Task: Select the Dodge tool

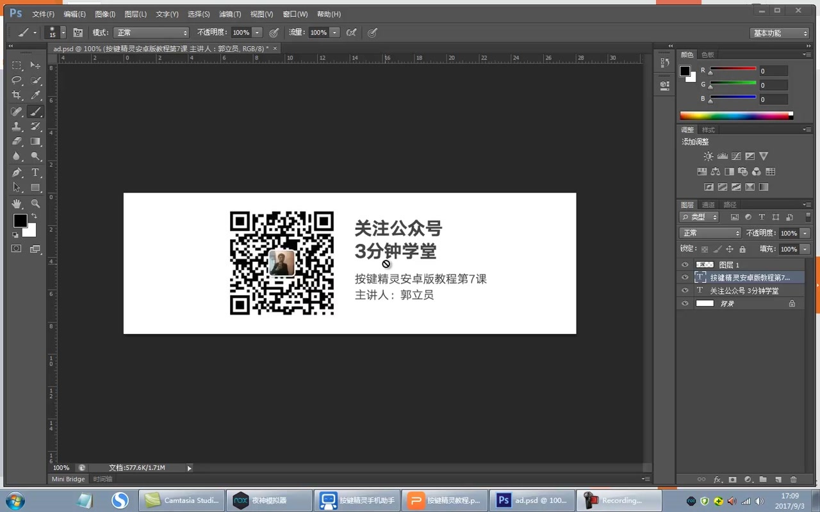Action: (36, 157)
